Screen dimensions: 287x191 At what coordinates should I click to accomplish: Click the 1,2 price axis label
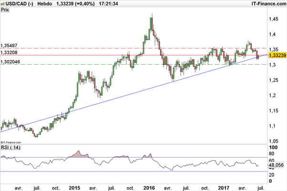[x=272, y=95]
